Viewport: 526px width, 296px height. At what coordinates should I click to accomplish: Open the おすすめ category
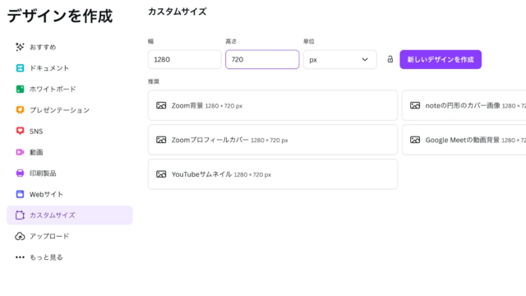click(69, 47)
